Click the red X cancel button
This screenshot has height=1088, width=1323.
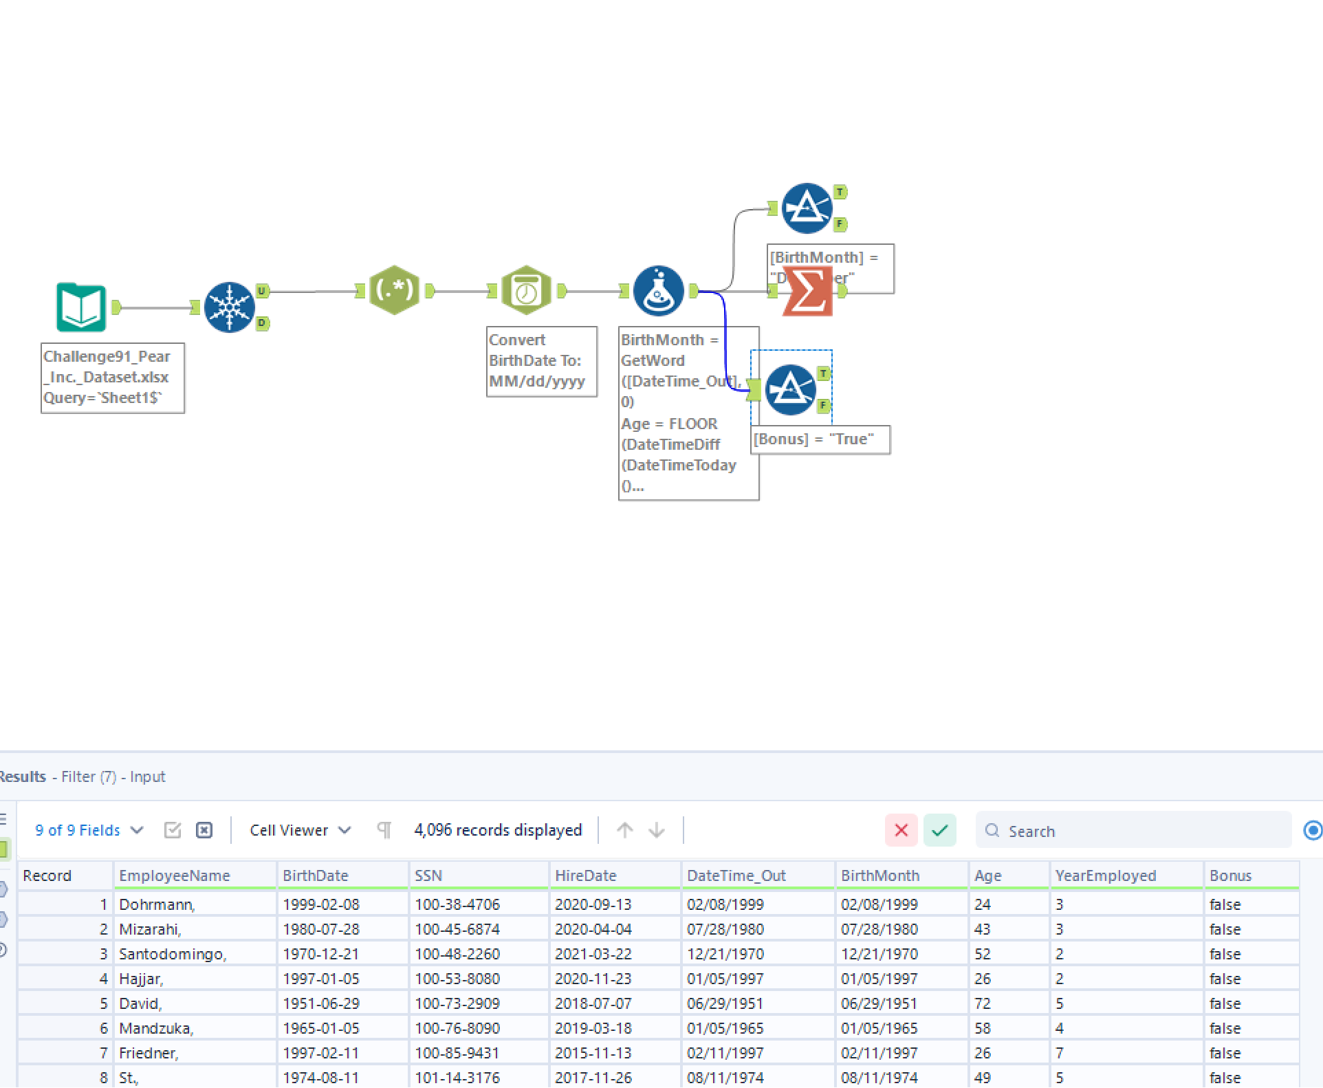click(901, 830)
